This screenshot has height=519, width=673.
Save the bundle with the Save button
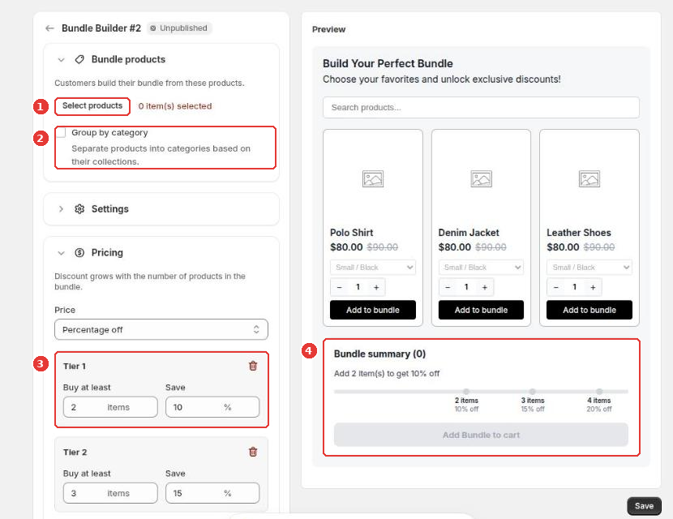[x=644, y=506]
